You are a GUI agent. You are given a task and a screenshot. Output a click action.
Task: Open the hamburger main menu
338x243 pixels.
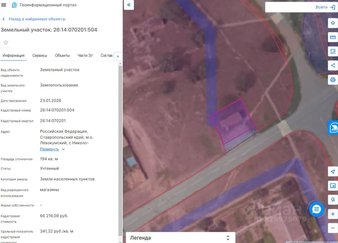[x=4, y=5]
